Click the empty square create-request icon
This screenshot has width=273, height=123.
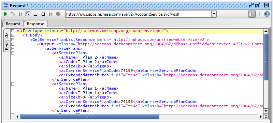point(35,14)
